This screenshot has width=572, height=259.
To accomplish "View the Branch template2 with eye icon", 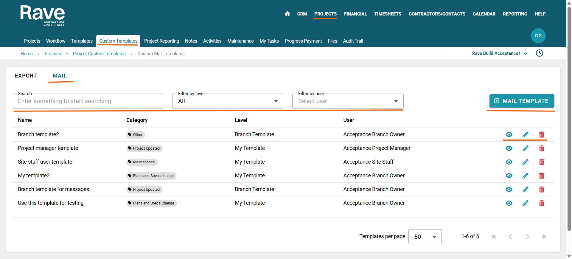I will (509, 135).
